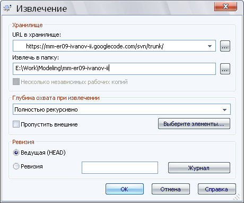Image resolution: width=244 pixels, height=203 pixels.
Task: Click Выберите элементы... button
Action: pyautogui.click(x=194, y=124)
